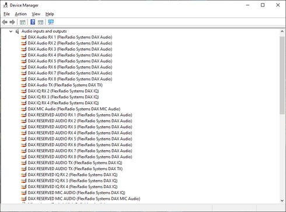
Task: Select DAX RESERVED MIC AUDIO (DAX IQ) device
Action: coord(76,193)
